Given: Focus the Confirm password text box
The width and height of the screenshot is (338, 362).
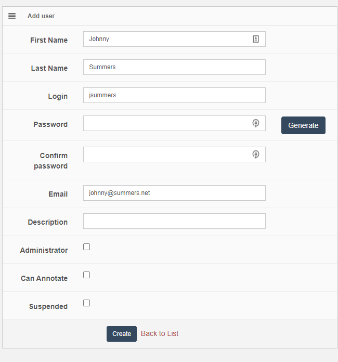Looking at the screenshot, I should pyautogui.click(x=166, y=154).
